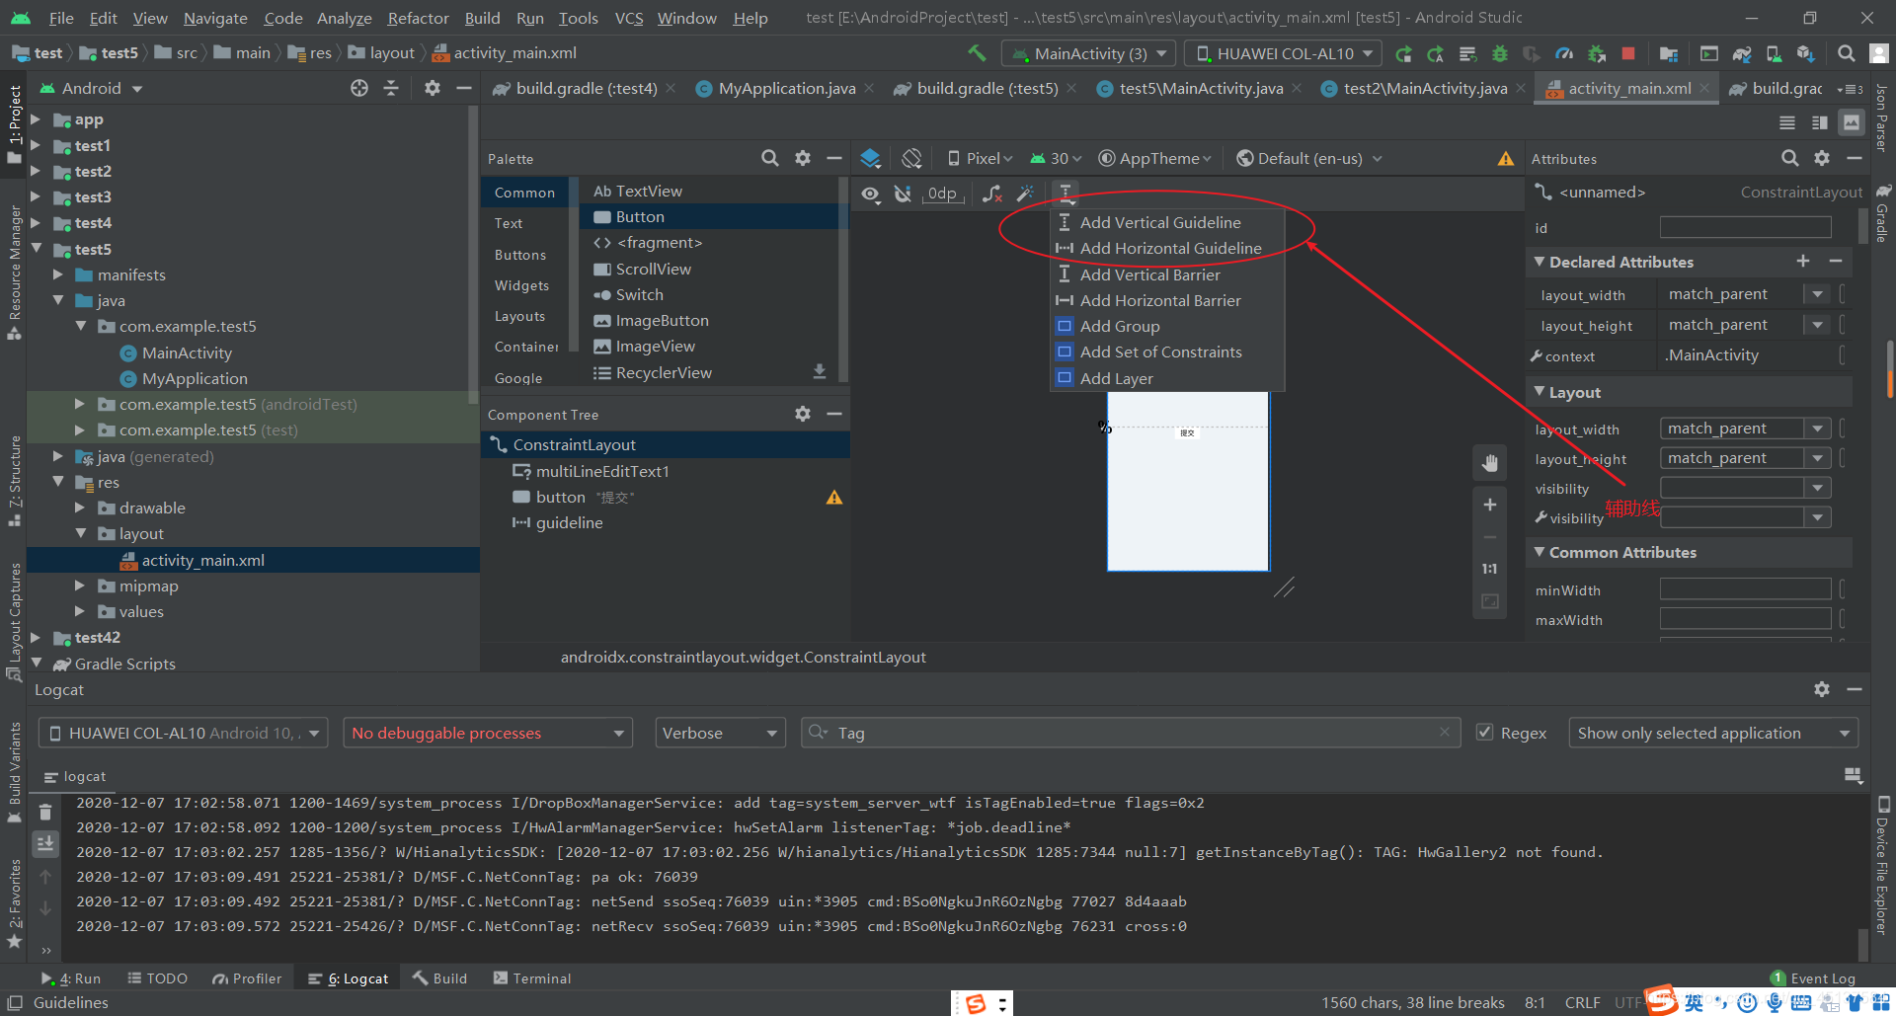Screen dimensions: 1896x1016
Task: Select the Buttons palette category
Action: point(520,255)
